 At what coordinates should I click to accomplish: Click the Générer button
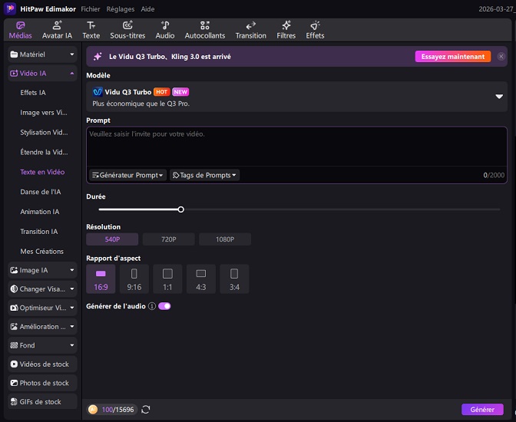tap(482, 410)
